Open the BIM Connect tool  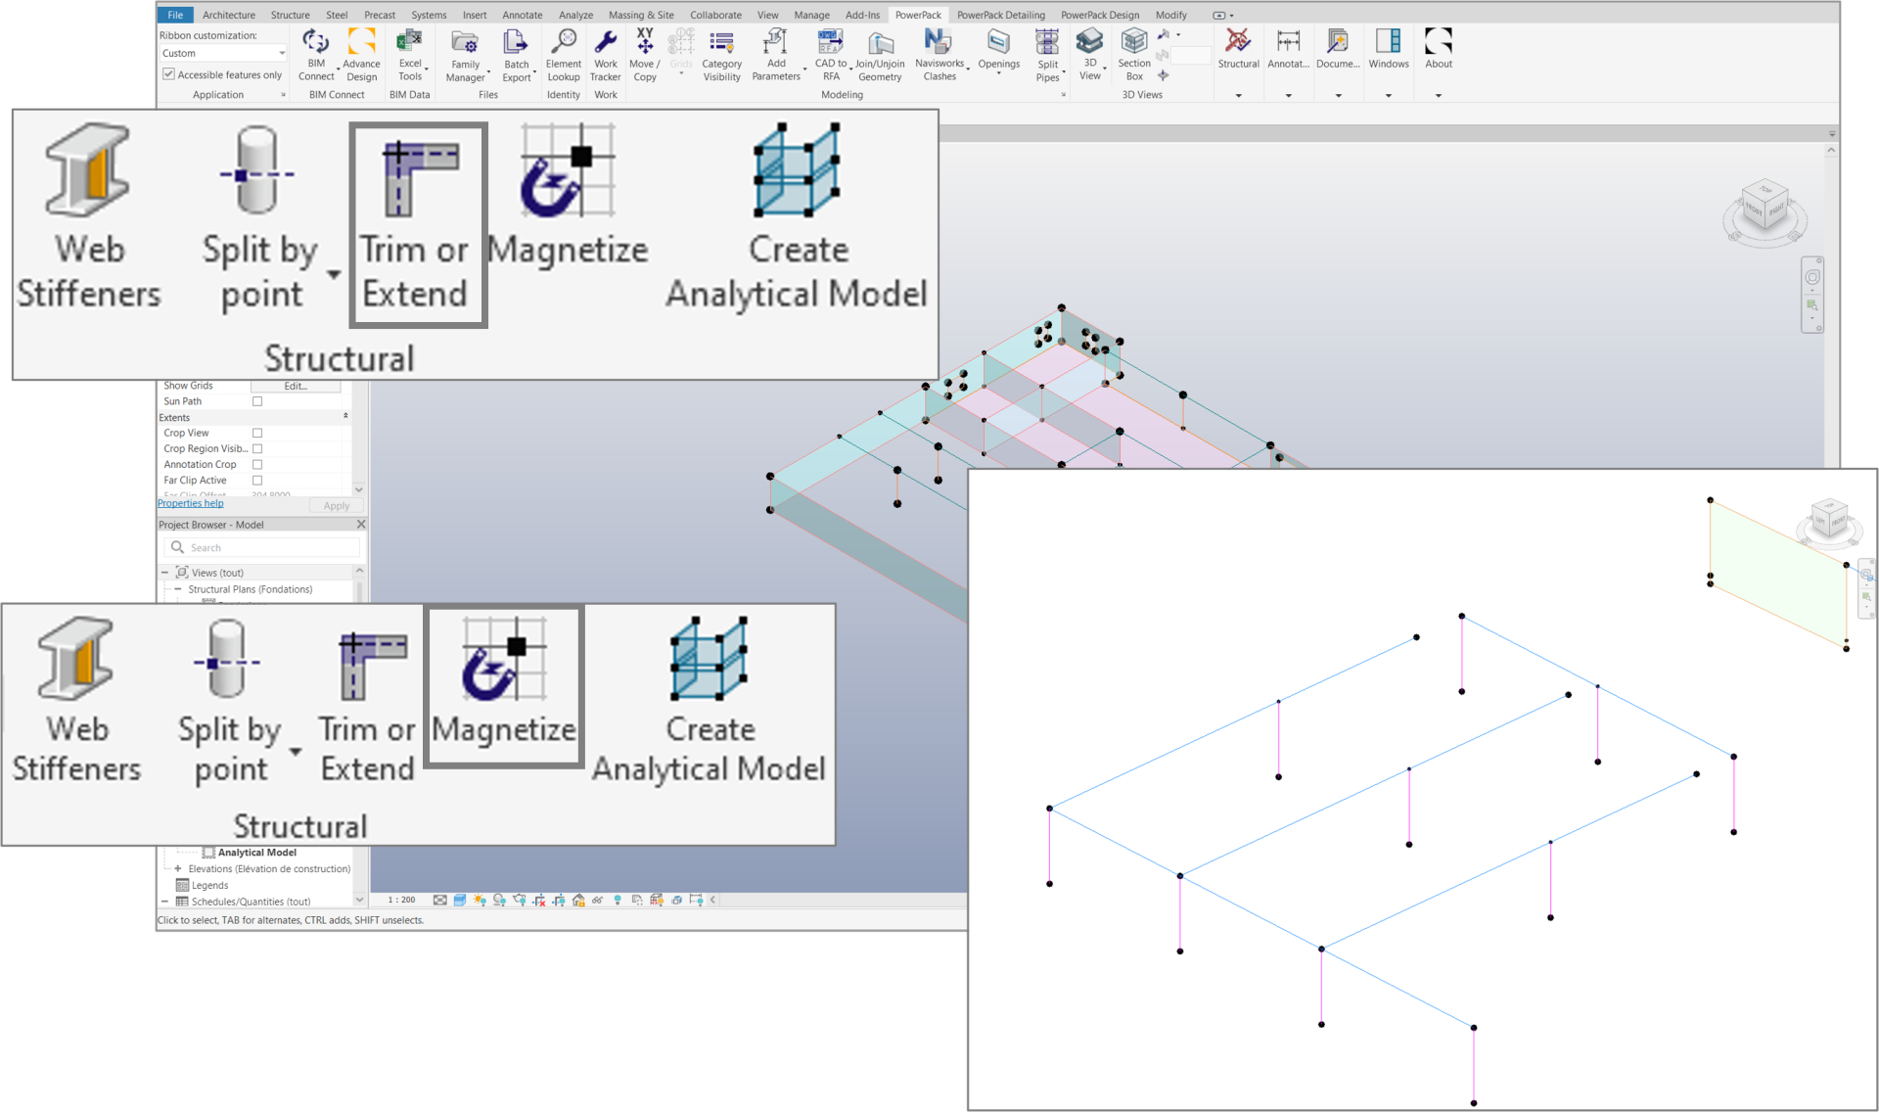[316, 55]
